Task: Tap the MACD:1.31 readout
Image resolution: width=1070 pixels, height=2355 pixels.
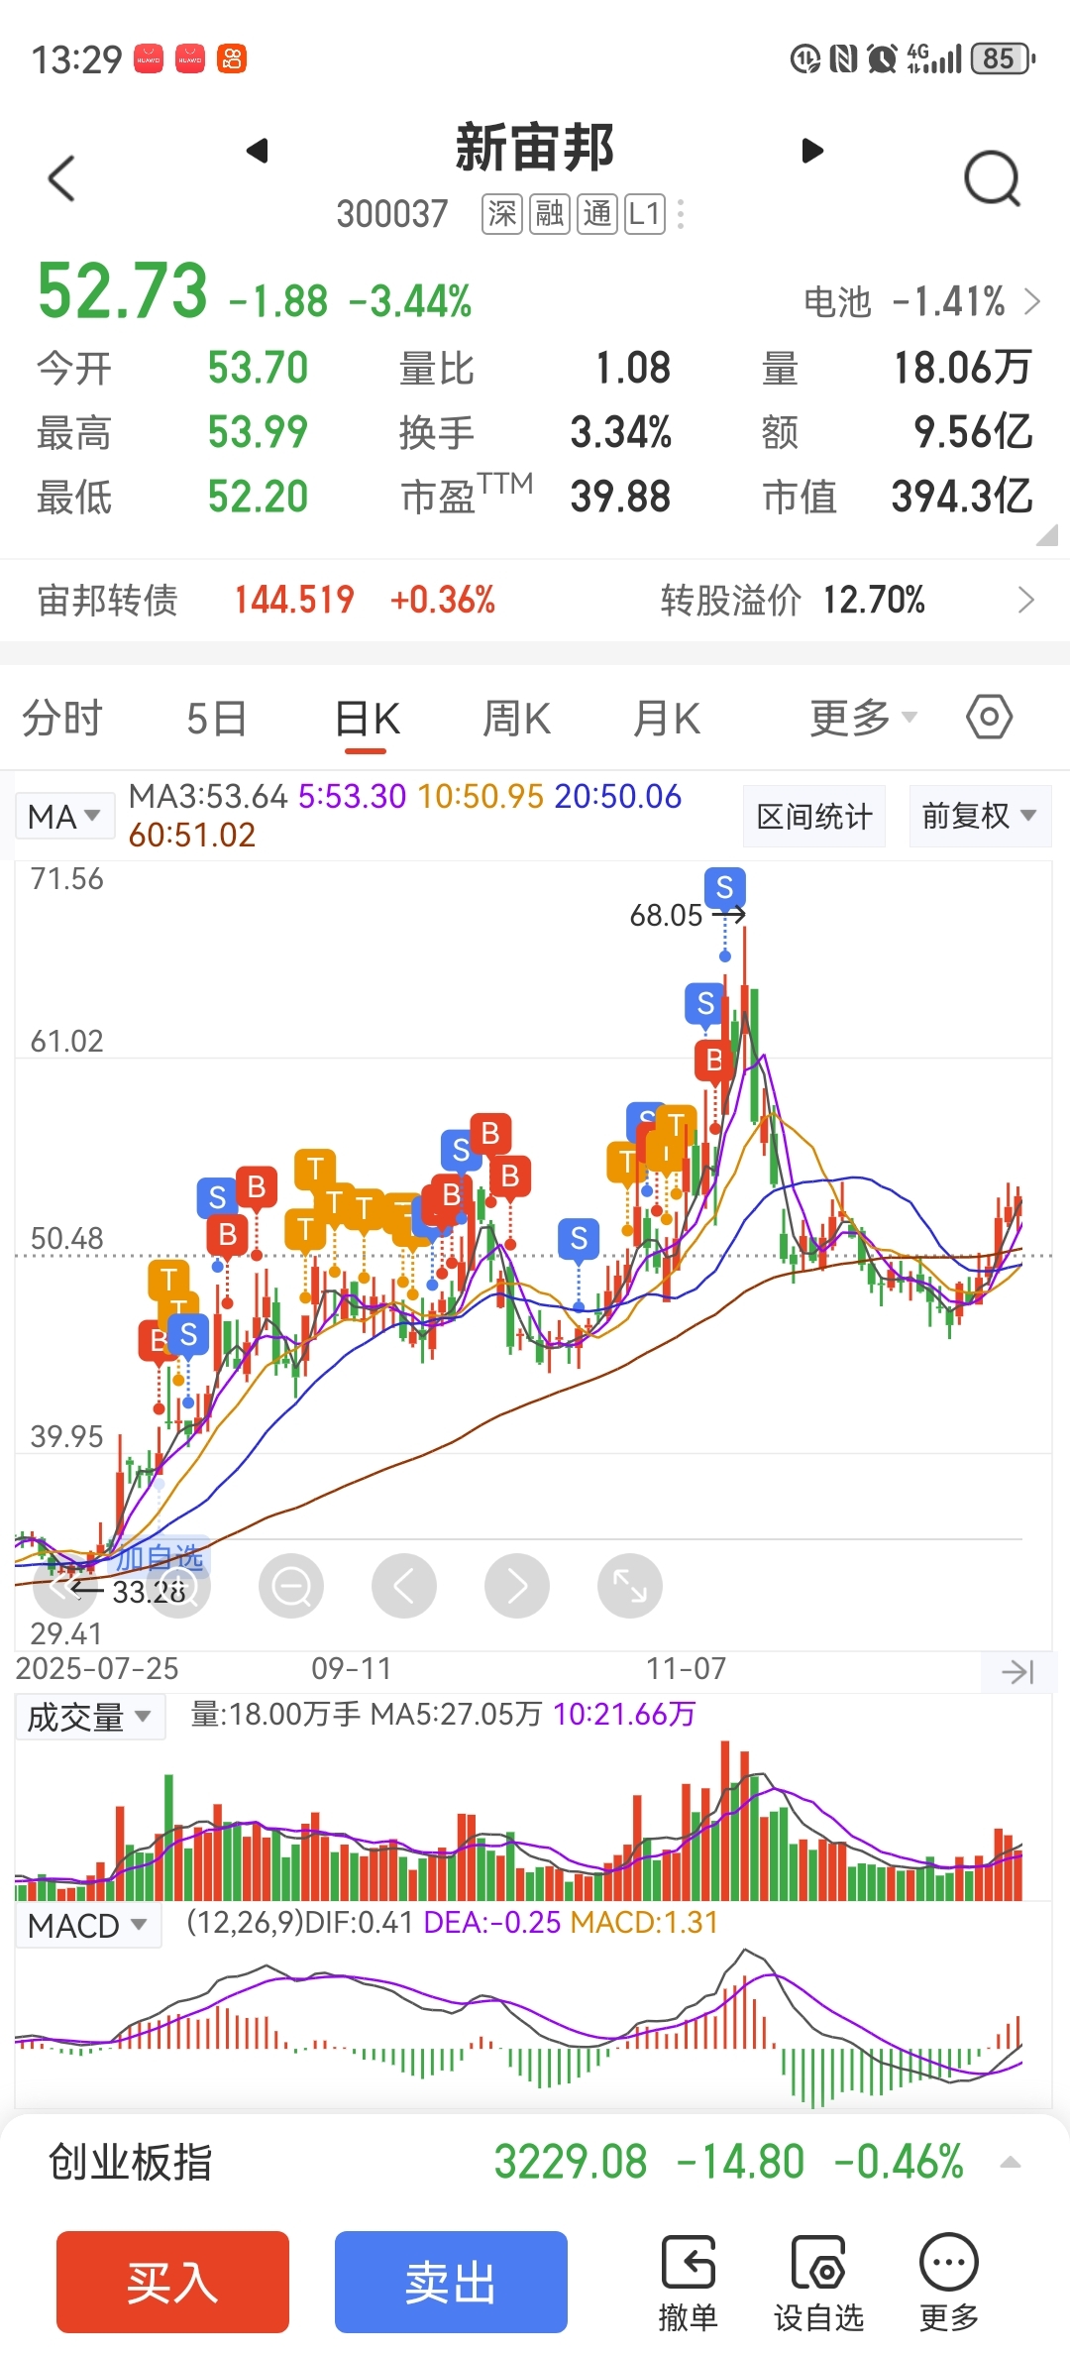Action: (x=644, y=1923)
